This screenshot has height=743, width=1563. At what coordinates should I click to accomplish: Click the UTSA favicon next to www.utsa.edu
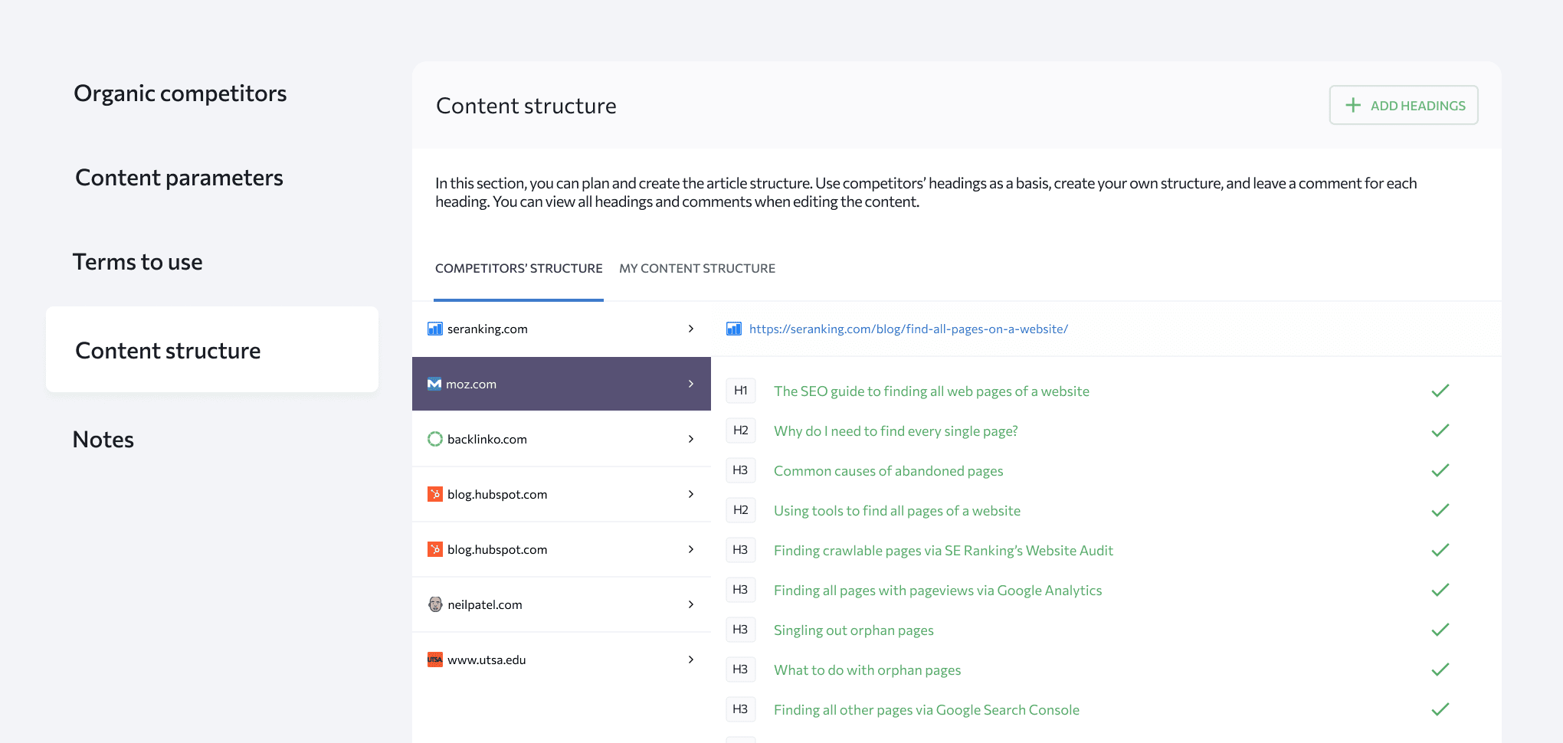434,659
